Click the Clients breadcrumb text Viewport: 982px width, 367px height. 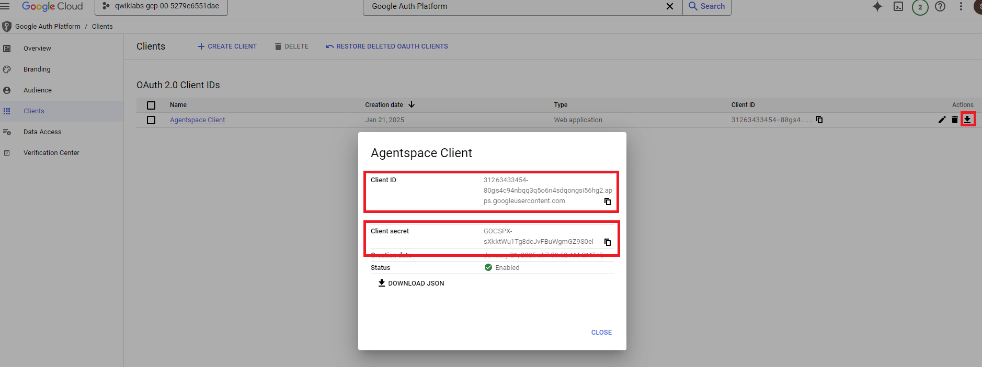102,26
